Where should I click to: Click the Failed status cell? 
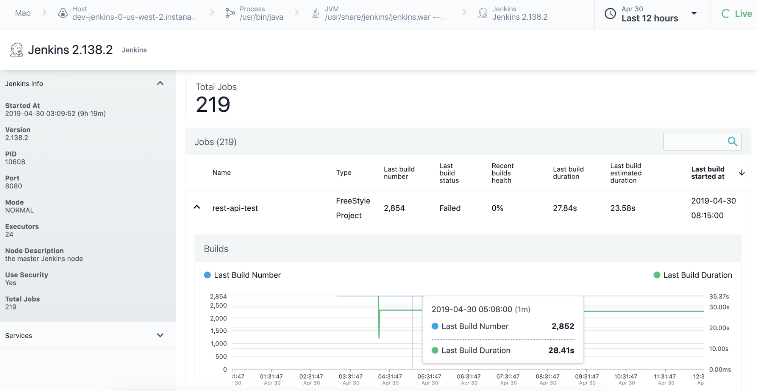[x=450, y=208]
